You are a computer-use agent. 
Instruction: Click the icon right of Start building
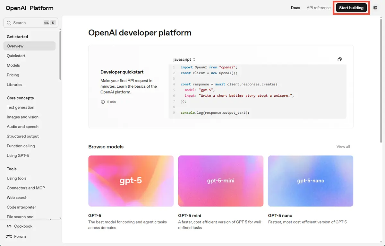(x=375, y=8)
